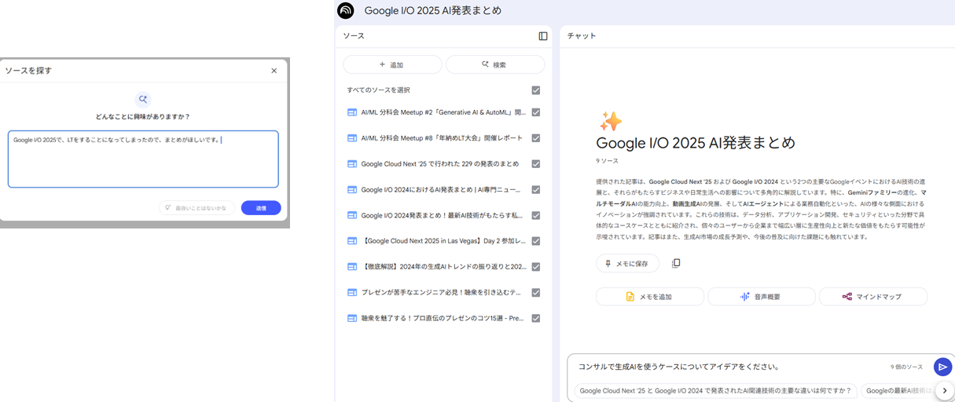Image resolution: width=955 pixels, height=402 pixels.
Task: Click the メモを追加 button
Action: click(650, 297)
